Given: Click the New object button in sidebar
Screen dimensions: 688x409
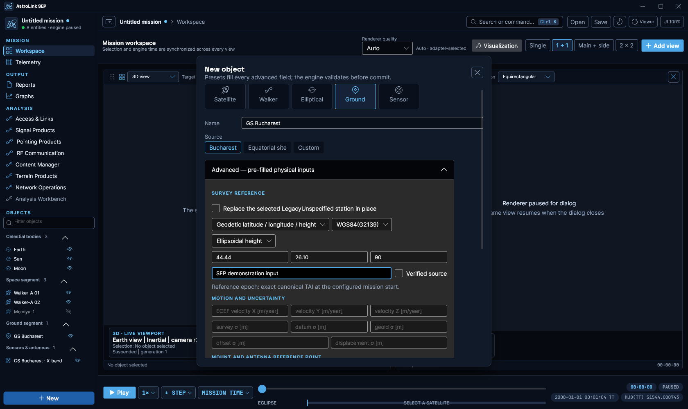Looking at the screenshot, I should click(49, 398).
